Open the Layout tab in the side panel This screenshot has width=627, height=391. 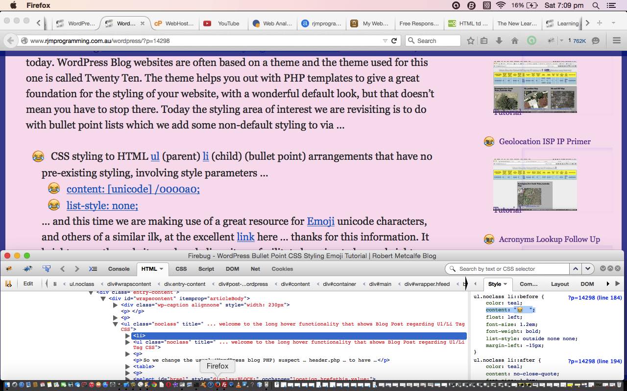click(560, 283)
